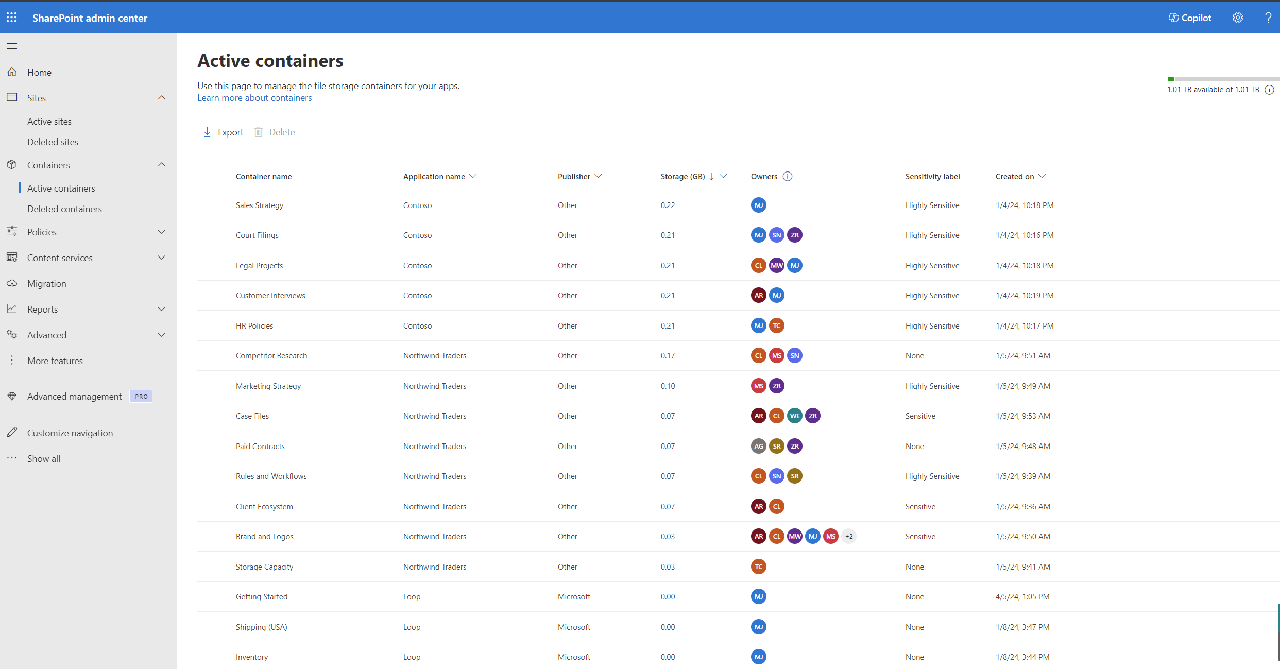The image size is (1280, 669).
Task: Click the Delete icon for containers
Action: 258,132
